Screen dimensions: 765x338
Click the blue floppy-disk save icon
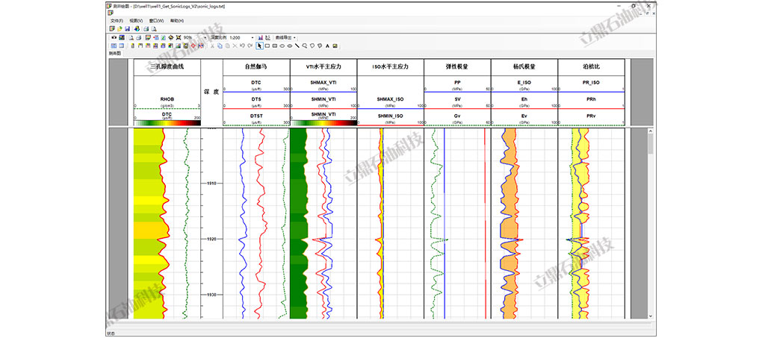coord(127,29)
